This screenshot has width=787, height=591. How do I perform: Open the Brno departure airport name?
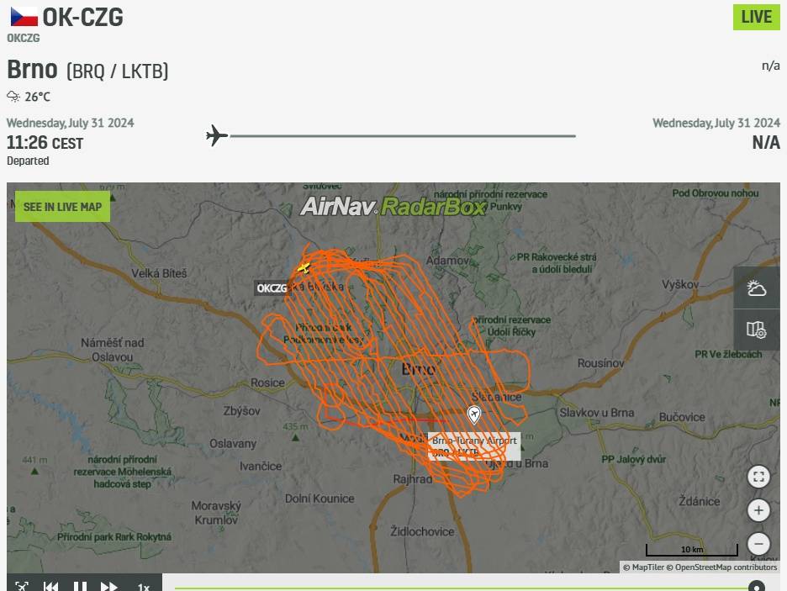(32, 69)
